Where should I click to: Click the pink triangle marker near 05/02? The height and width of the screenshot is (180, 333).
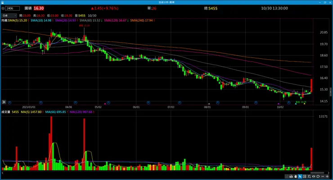[105, 104]
